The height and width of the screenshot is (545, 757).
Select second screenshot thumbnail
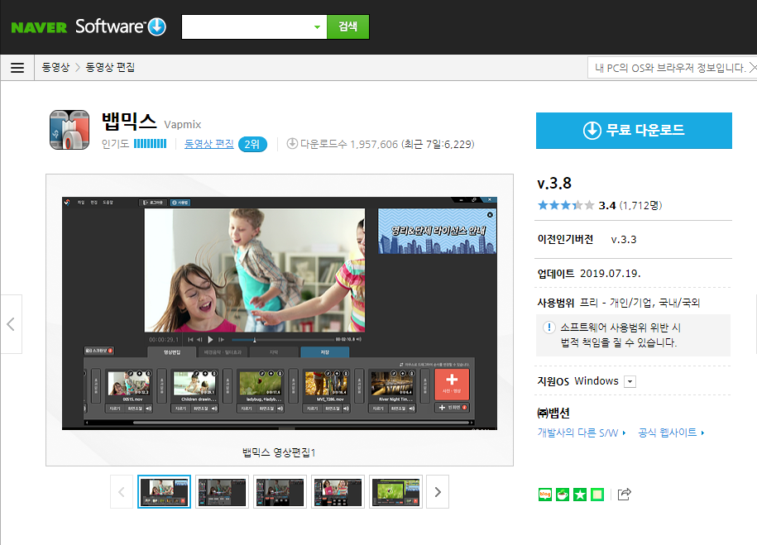pyautogui.click(x=222, y=492)
